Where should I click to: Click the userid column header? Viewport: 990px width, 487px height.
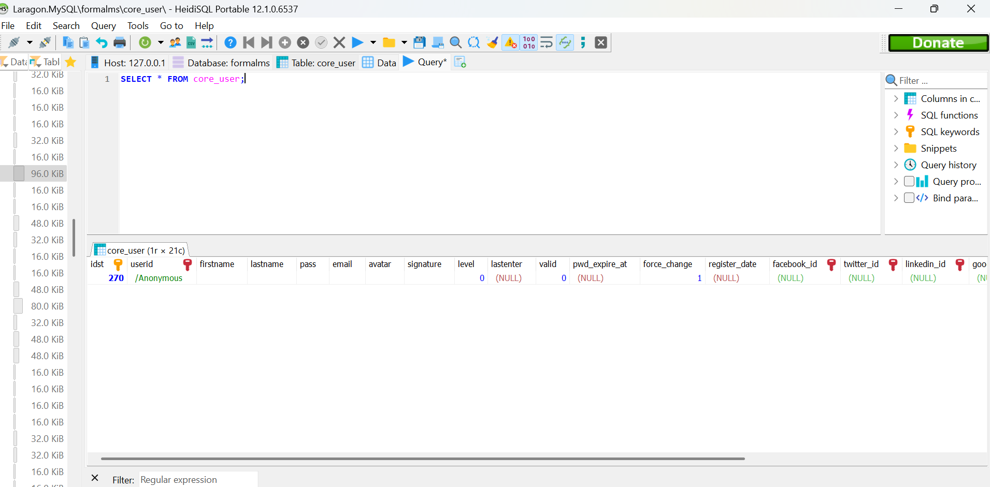[142, 264]
